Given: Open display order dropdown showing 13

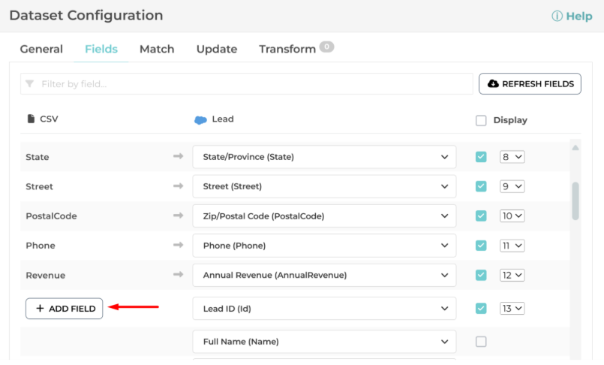Looking at the screenshot, I should point(512,308).
